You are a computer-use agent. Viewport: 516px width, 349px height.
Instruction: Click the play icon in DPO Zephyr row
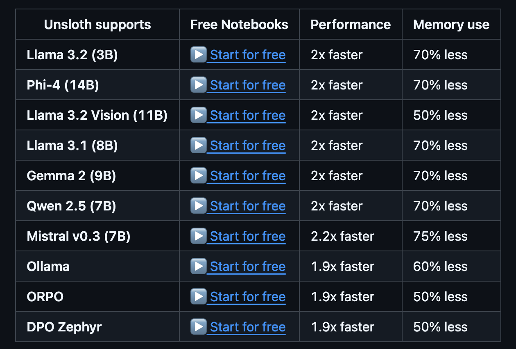click(x=198, y=327)
